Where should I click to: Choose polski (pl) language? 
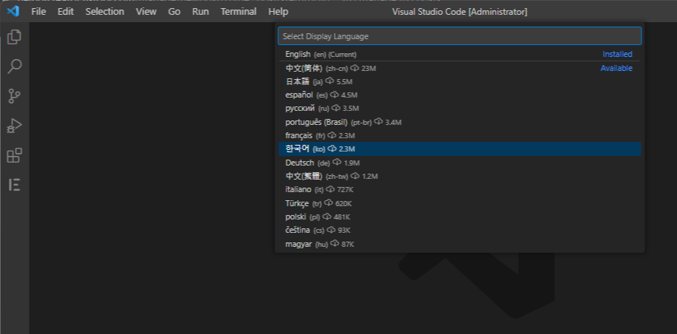[x=459, y=217]
